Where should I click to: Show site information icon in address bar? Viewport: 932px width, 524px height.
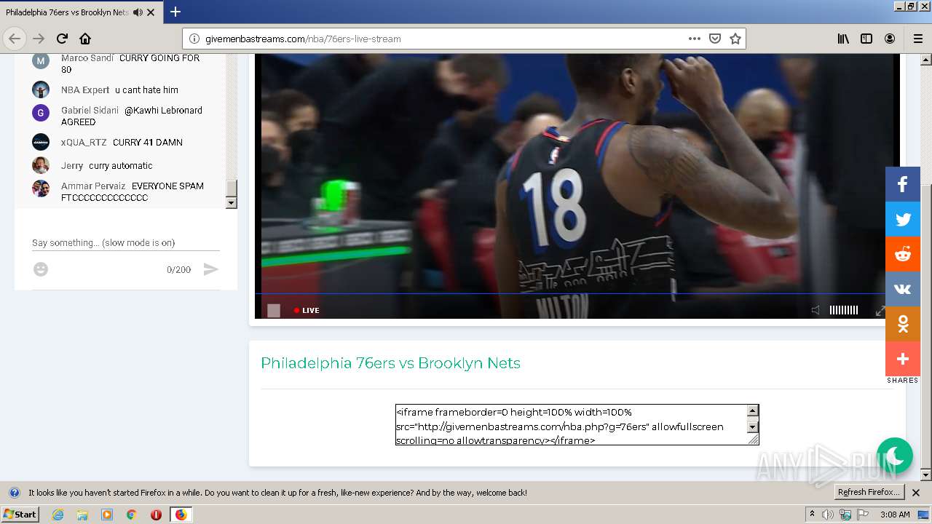coord(194,39)
